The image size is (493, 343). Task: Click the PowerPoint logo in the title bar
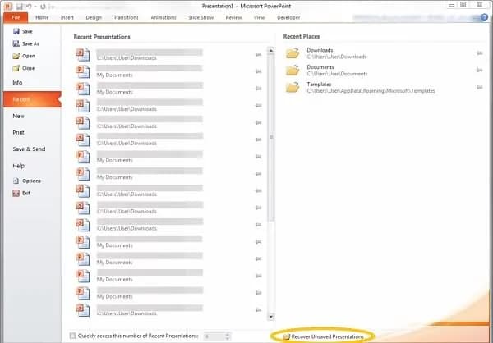[x=7, y=7]
